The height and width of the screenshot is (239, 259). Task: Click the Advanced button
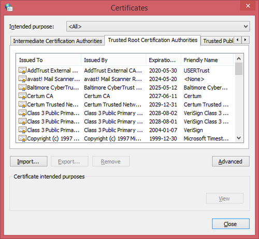231,161
